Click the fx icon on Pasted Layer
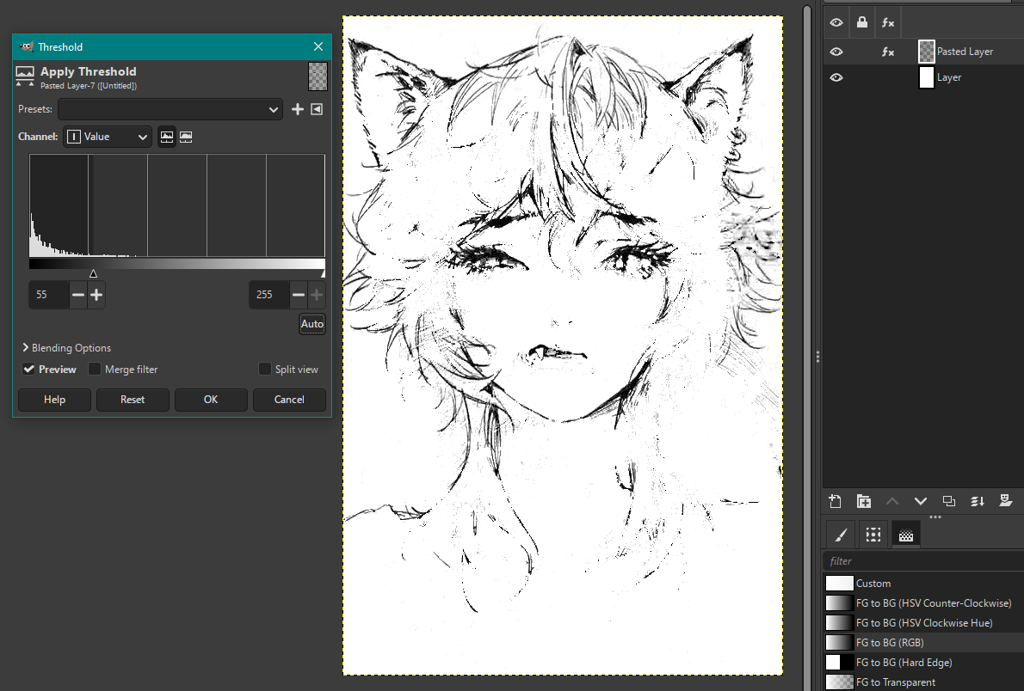The image size is (1024, 691). pyautogui.click(x=888, y=52)
